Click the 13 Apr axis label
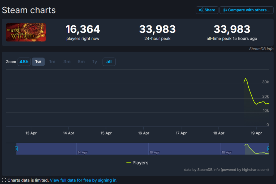This screenshot has width=276, height=184. (31, 133)
